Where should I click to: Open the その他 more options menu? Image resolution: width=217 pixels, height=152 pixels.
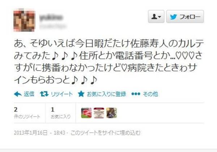click(150, 94)
